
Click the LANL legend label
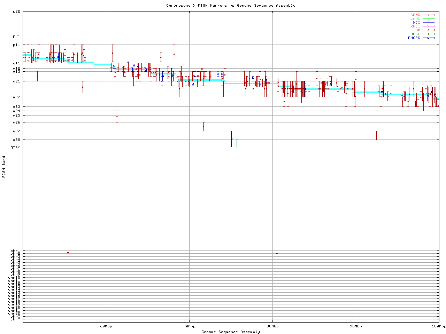[x=415, y=19]
